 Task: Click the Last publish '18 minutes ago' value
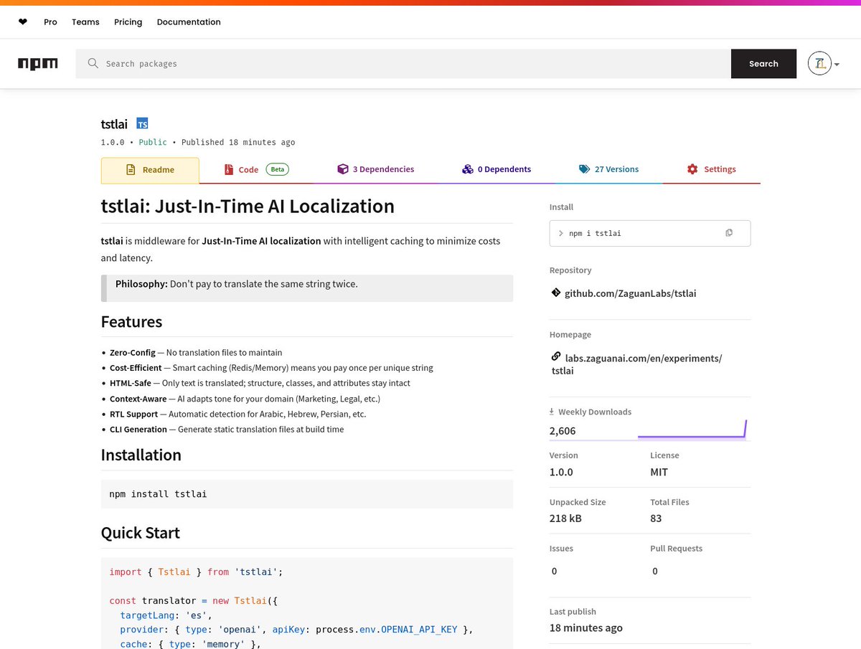click(586, 628)
